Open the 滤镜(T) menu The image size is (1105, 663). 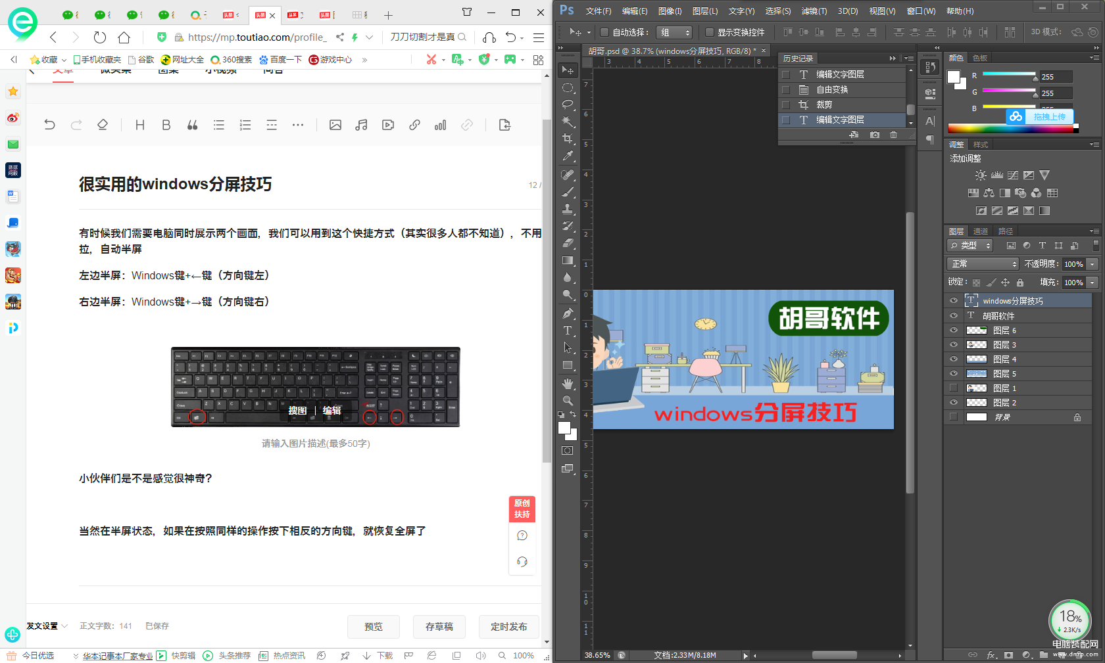point(814,11)
